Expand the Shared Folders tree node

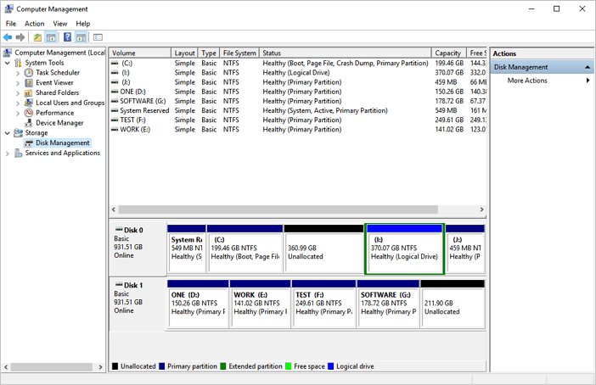[18, 93]
